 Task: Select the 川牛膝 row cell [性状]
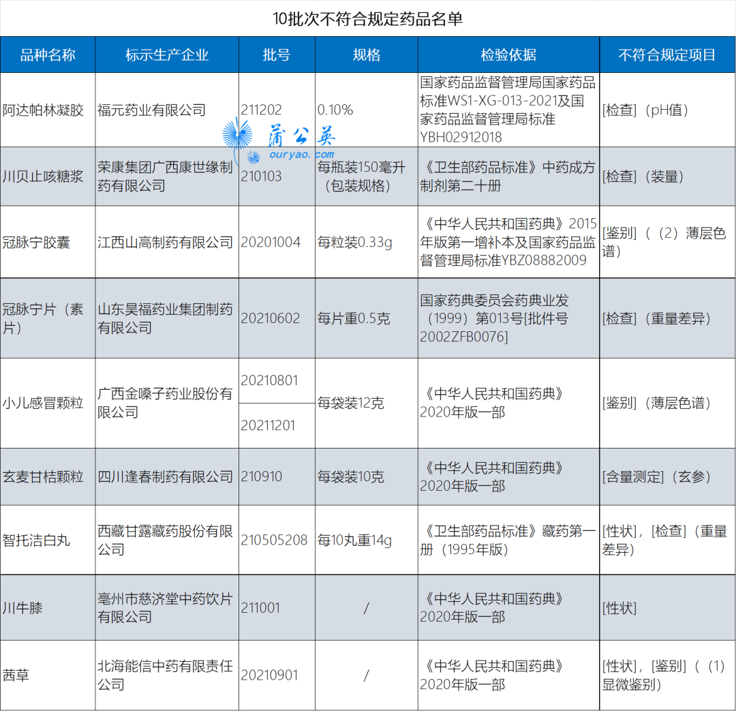(x=667, y=607)
